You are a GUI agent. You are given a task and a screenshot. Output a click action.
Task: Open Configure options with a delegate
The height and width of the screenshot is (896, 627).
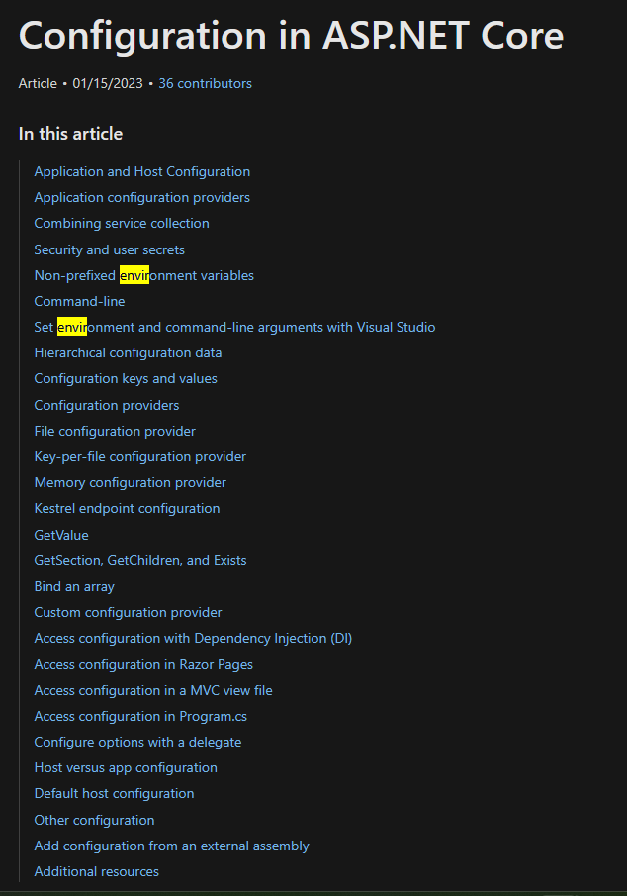click(x=137, y=742)
